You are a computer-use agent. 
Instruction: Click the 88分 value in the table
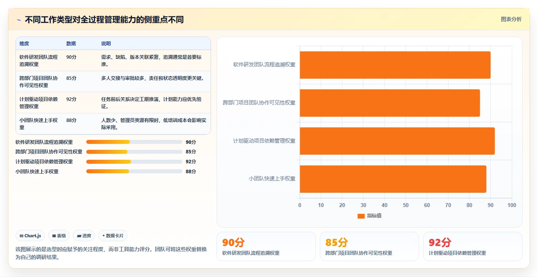pos(72,120)
